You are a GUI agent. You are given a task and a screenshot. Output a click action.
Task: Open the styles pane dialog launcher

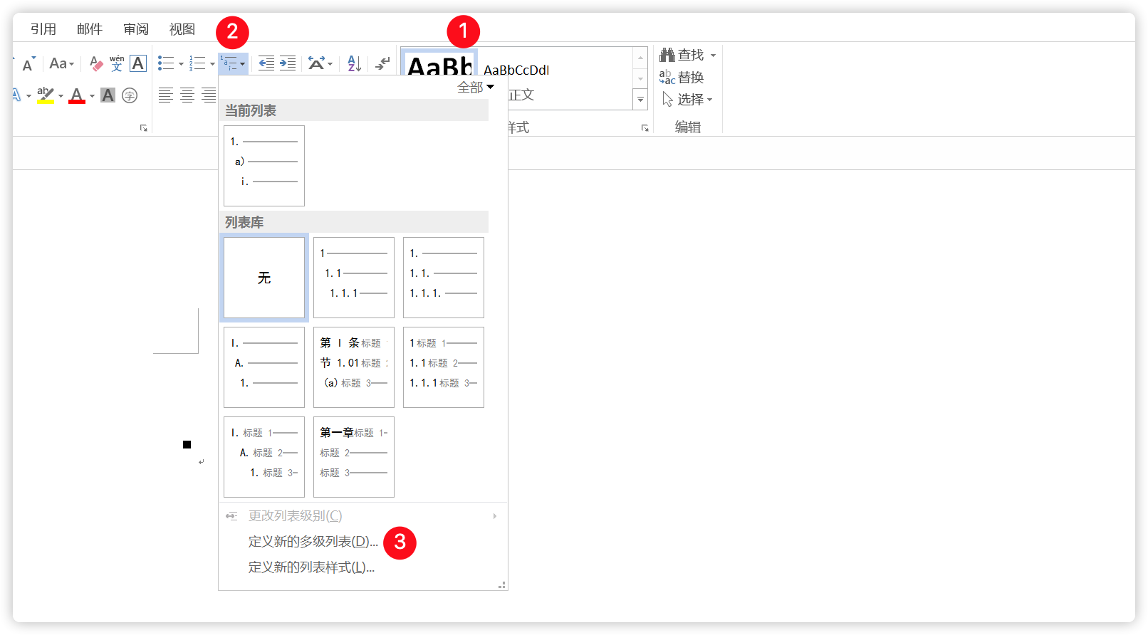pos(645,128)
